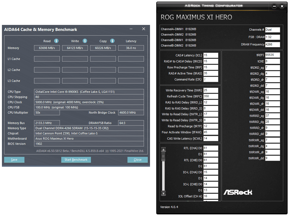The image size is (289, 216).
Task: Close the AIDA64 Cache & Memory Benchmark window
Action: pos(144,29)
